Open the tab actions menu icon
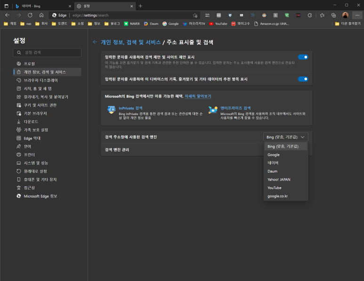Screen dimensions: 364x281 6,6
